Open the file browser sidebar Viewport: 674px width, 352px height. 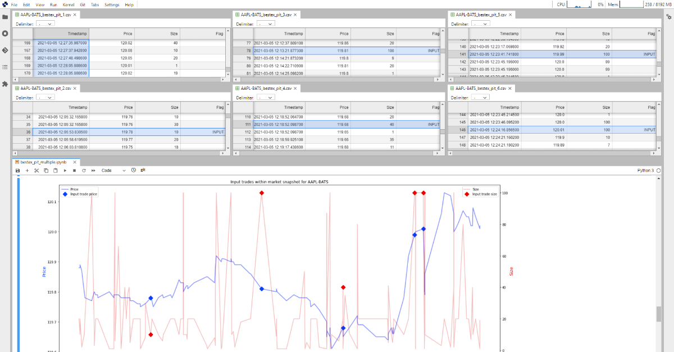coord(5,17)
